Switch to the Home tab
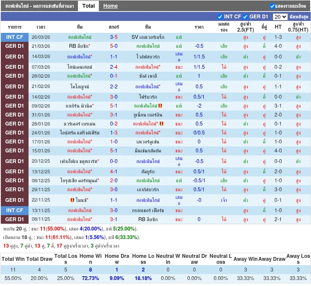 110,6
